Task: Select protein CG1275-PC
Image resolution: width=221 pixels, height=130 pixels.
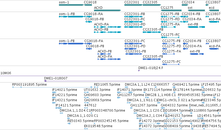Action: 171,64
